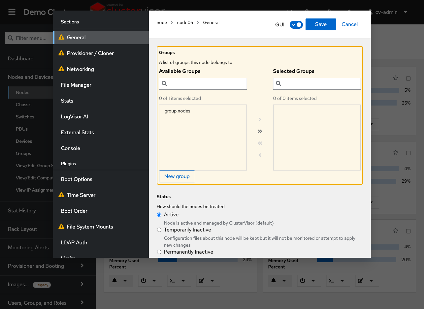Viewport: 424px width, 309px height.
Task: Click the power icon in the 24% memory card
Action: pos(144,281)
